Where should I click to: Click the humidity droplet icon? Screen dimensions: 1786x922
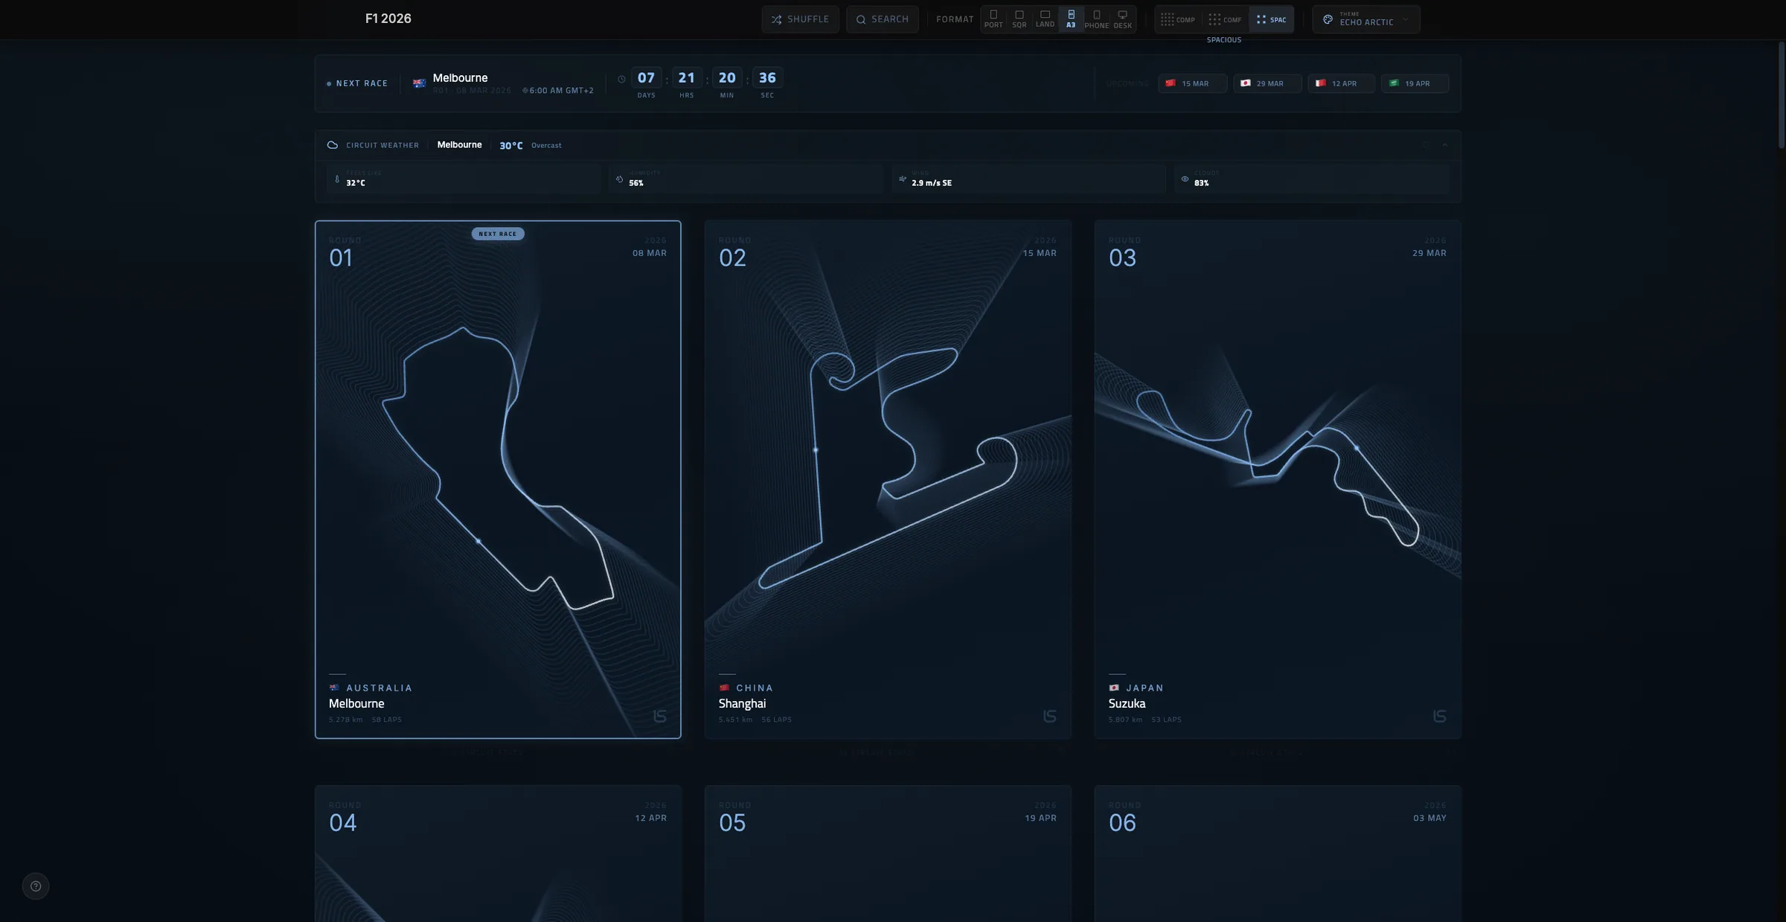click(619, 179)
